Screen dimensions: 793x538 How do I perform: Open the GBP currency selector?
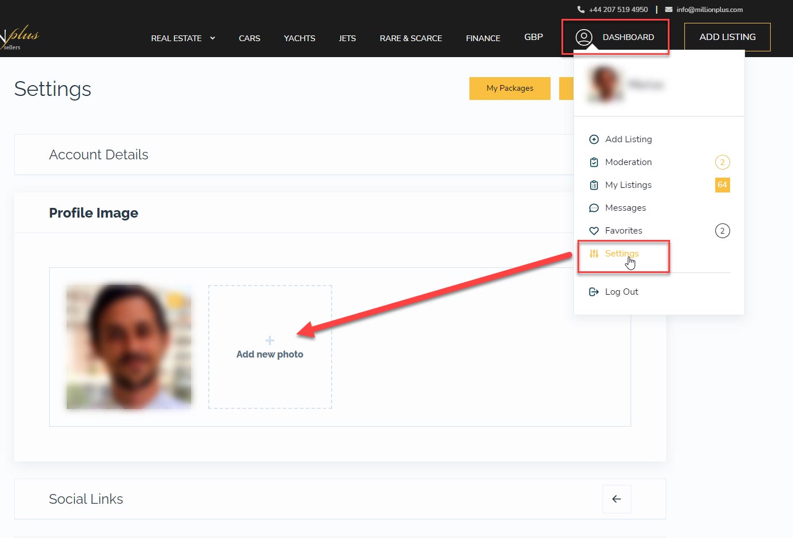coord(533,37)
